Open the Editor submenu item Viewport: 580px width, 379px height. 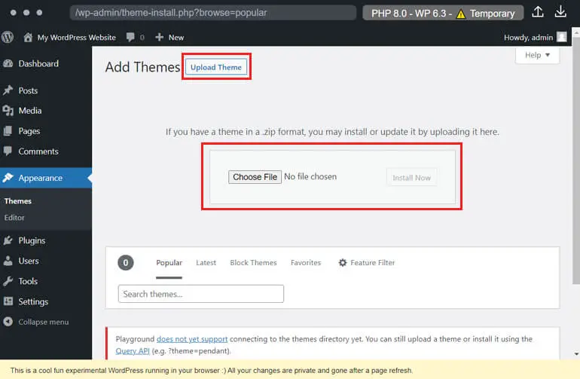(x=14, y=218)
